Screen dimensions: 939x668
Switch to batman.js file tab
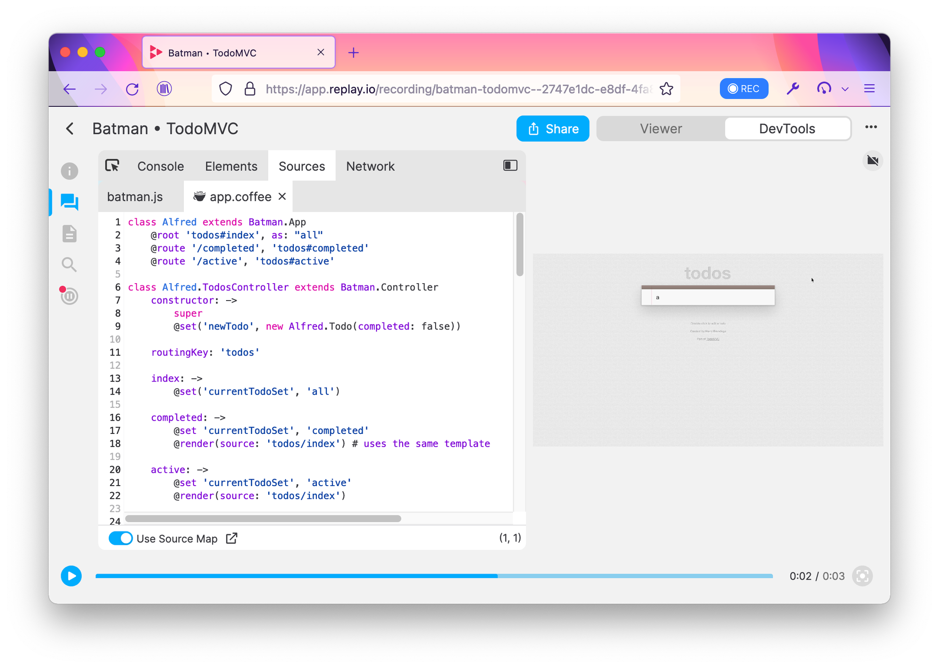pyautogui.click(x=135, y=197)
